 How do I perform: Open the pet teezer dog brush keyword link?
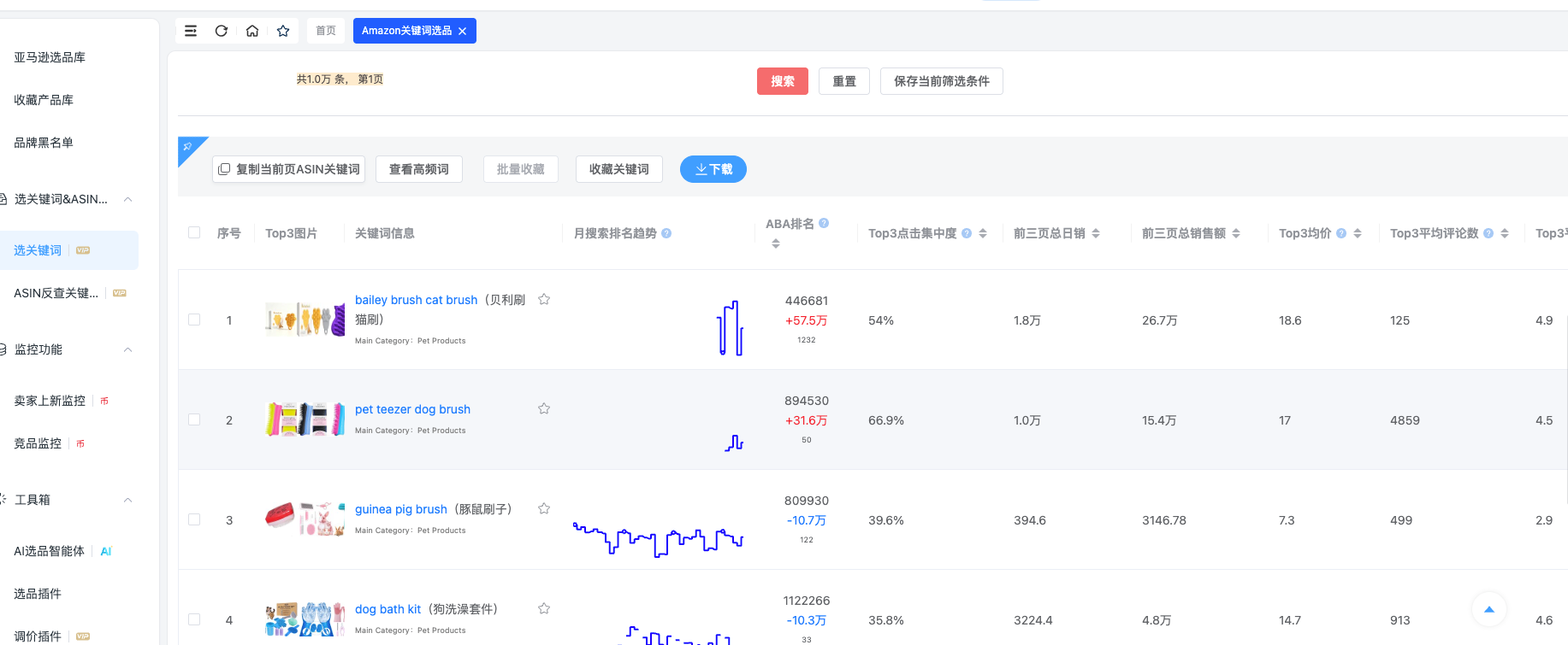click(x=412, y=409)
